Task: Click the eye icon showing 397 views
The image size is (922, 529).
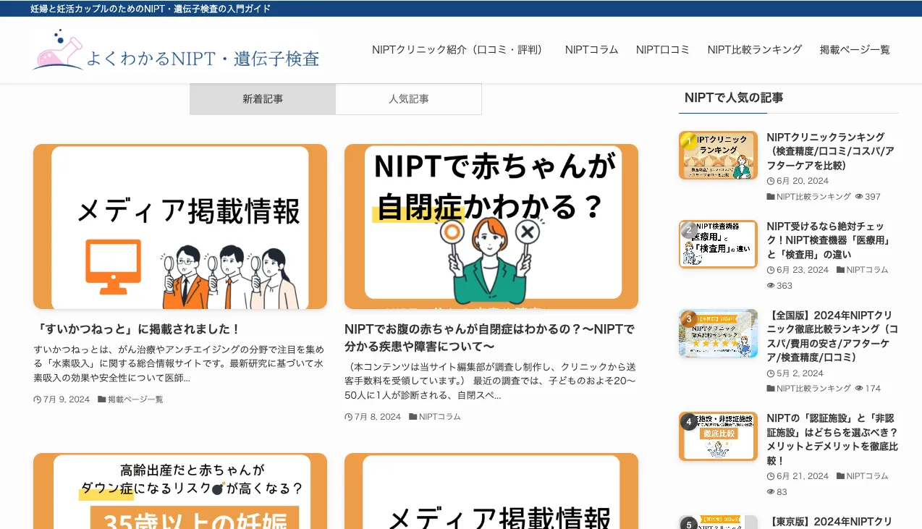Action: pos(858,196)
